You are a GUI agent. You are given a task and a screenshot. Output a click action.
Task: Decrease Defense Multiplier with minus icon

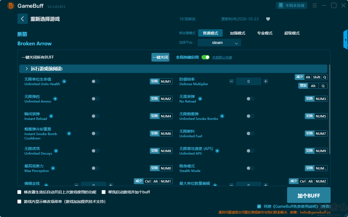pos(231,81)
